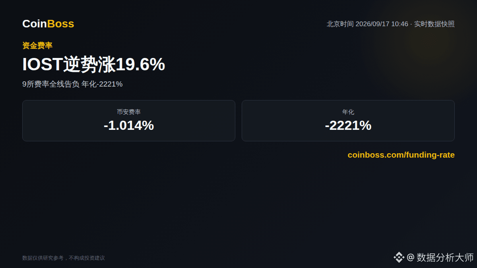Select the 资金费率 category label
This screenshot has height=268, width=477.
37,46
